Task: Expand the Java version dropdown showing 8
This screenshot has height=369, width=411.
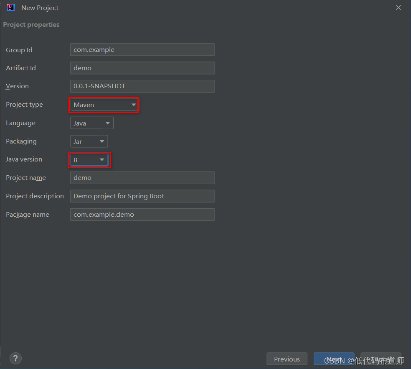Action: (x=89, y=160)
